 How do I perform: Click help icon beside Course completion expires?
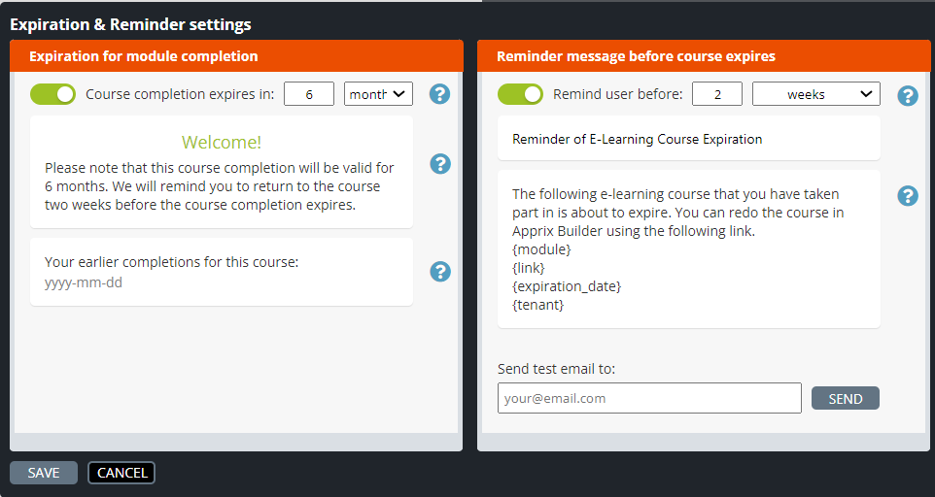[x=439, y=94]
